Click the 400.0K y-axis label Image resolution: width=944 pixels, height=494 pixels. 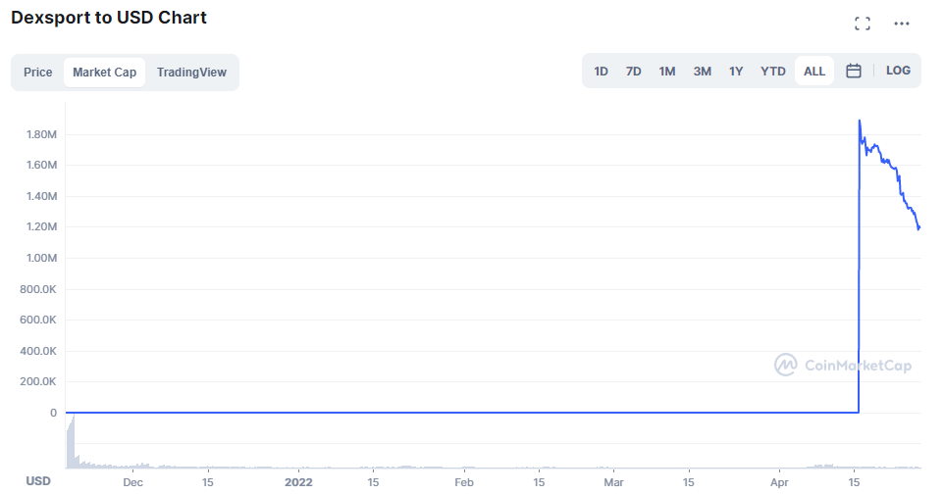(x=38, y=351)
